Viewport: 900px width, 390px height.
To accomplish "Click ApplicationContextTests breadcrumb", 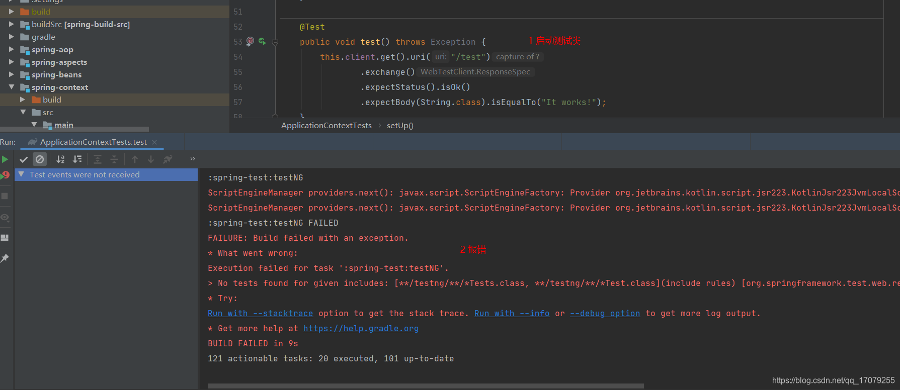I will pos(326,126).
